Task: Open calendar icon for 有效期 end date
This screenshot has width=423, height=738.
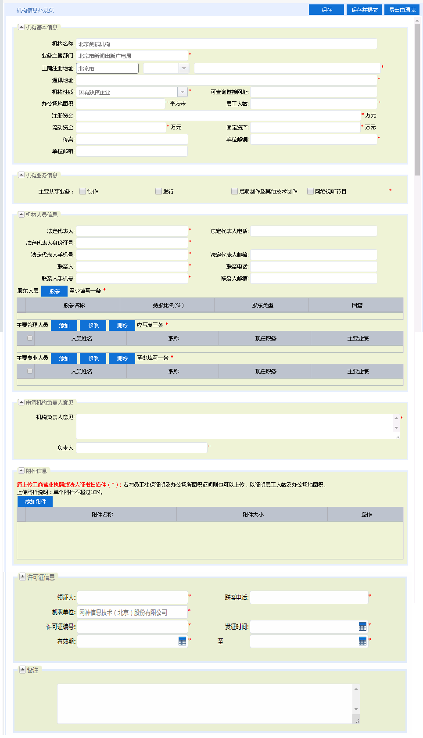Action: pos(362,641)
